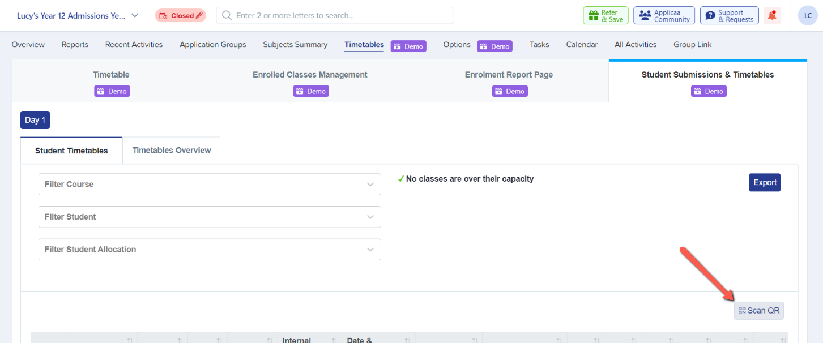The image size is (823, 343).
Task: Open Refer & Save gift button
Action: [605, 16]
